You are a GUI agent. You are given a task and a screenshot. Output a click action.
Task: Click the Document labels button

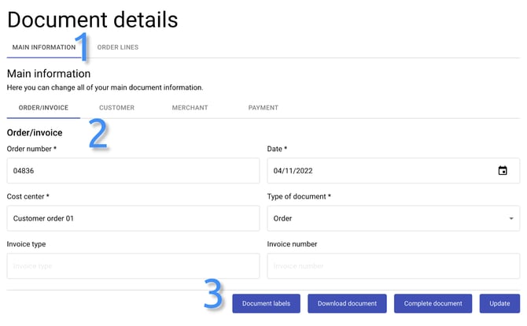tap(266, 303)
